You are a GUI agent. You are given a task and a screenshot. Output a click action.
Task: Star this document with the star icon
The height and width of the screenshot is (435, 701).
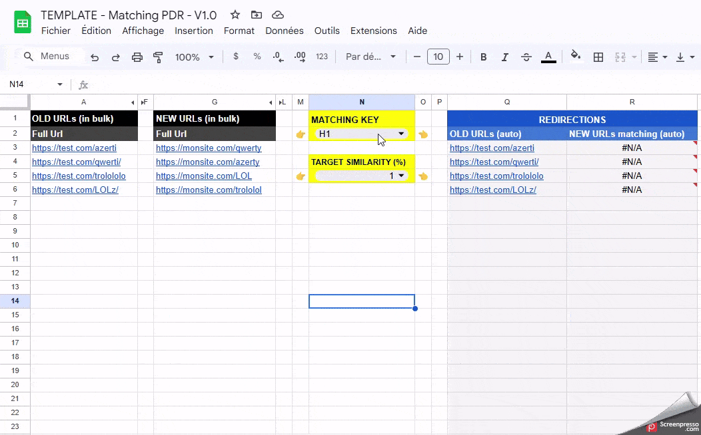point(235,15)
